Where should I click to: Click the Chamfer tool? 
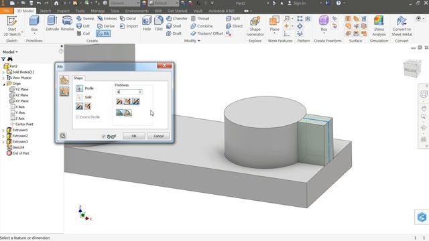pyautogui.click(x=177, y=19)
